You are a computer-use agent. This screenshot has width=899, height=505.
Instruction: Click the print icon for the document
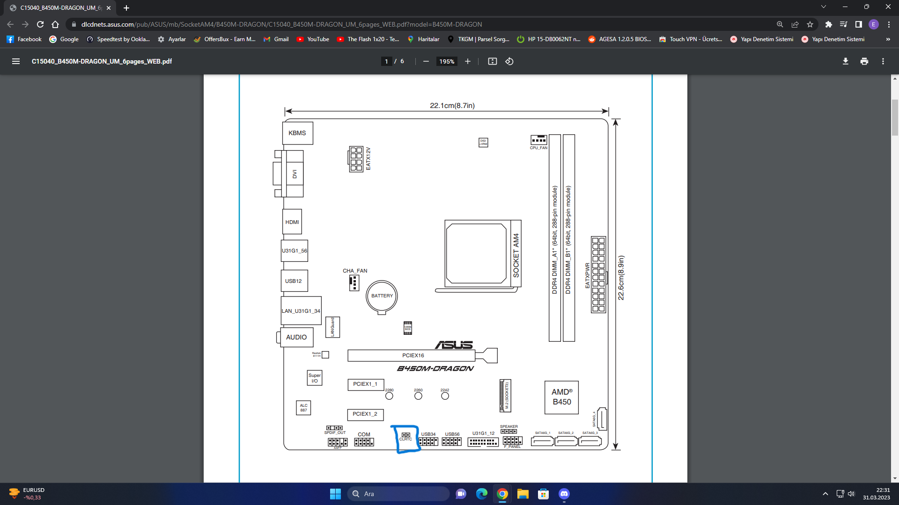point(864,61)
